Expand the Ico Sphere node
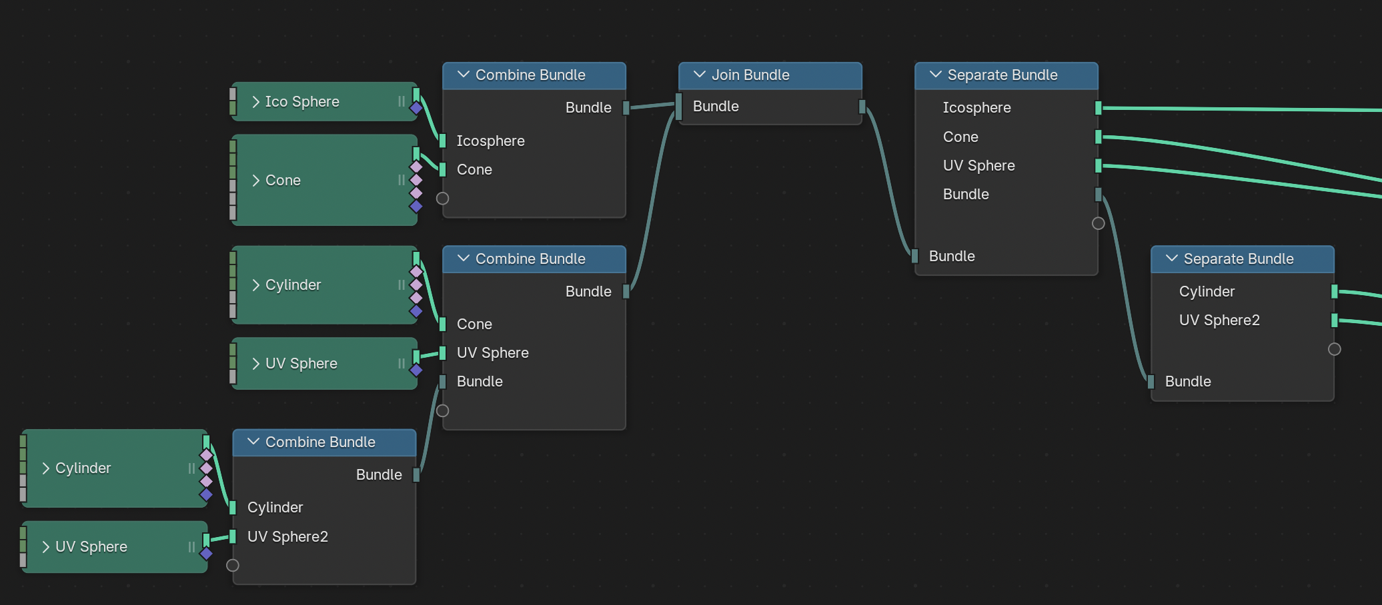 point(255,102)
